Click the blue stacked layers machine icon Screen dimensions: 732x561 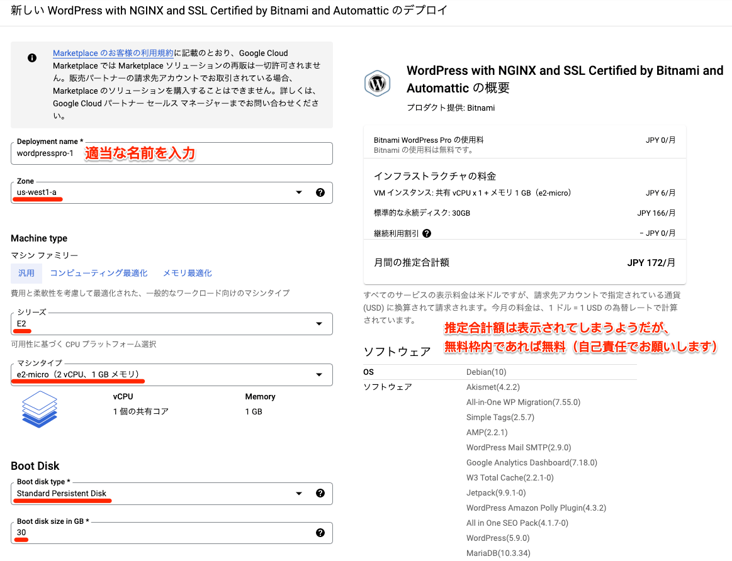point(40,409)
